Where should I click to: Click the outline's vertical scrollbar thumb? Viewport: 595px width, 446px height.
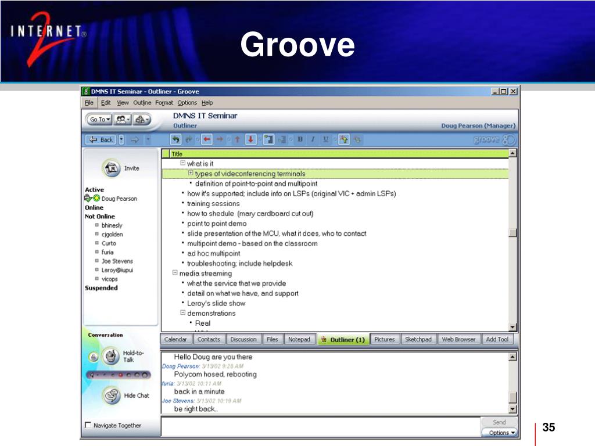512,232
